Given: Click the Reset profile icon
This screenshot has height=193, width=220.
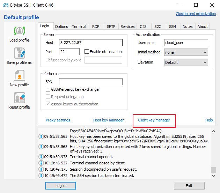Looking at the screenshot, I should tap(20, 98).
